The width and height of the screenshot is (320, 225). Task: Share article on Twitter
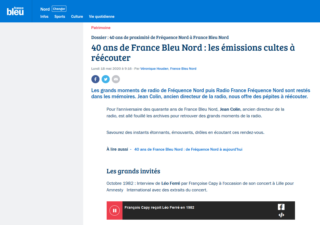coord(106,79)
